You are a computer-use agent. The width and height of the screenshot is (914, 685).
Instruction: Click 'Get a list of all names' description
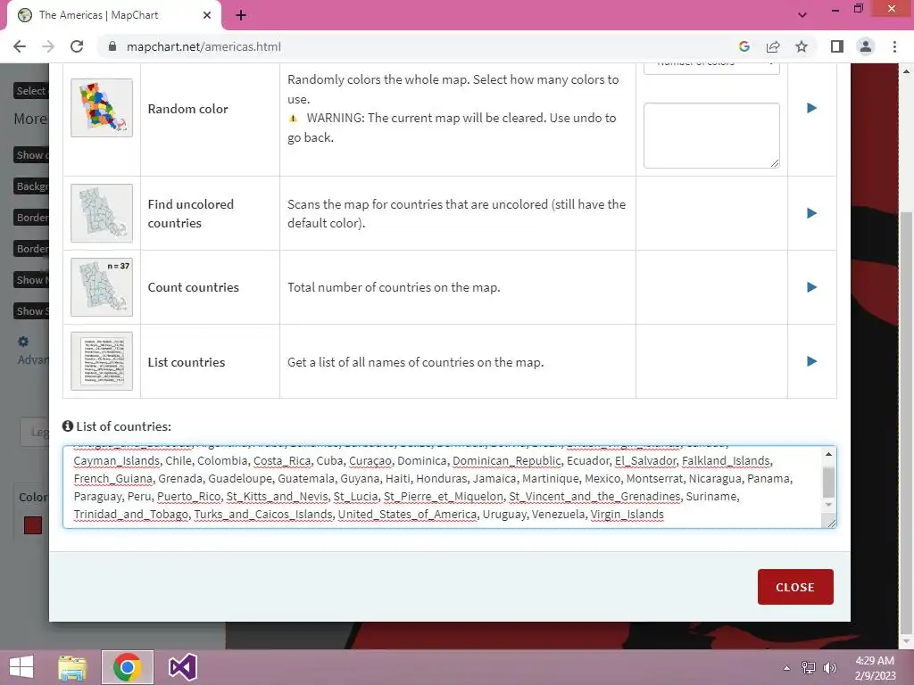(415, 362)
